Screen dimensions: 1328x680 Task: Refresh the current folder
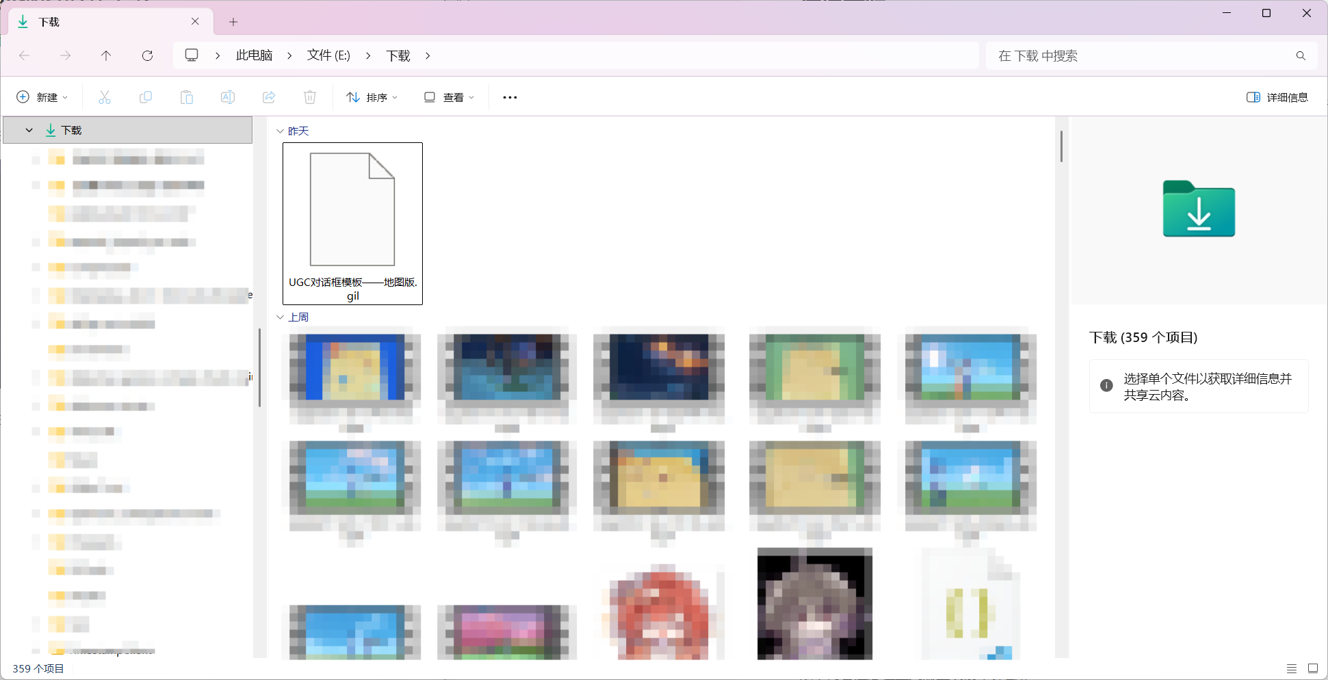pos(147,55)
